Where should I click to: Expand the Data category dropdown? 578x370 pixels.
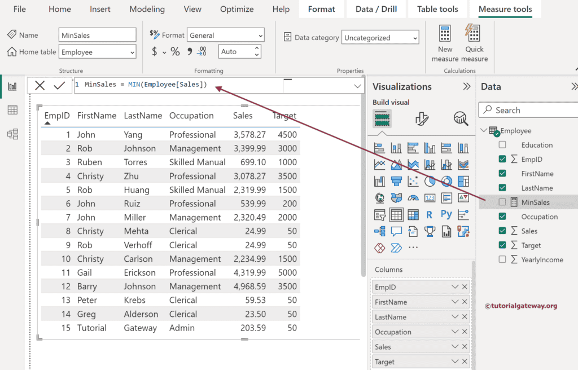pos(380,38)
